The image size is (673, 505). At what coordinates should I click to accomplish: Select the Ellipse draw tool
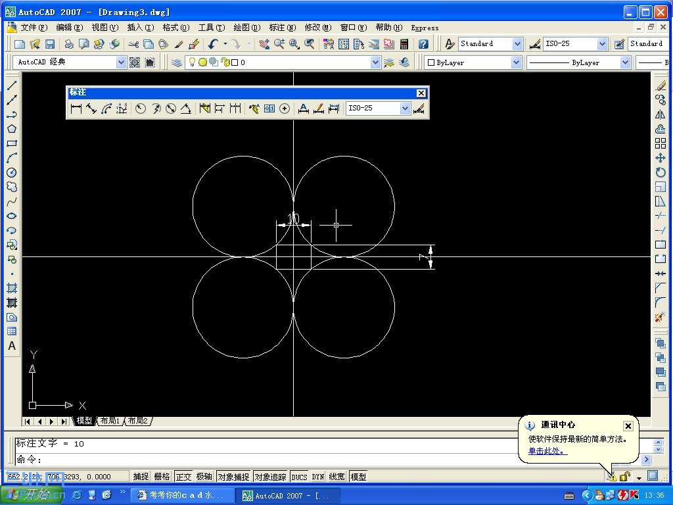click(12, 216)
